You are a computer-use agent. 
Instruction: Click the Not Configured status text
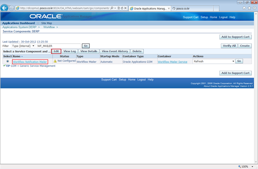click(67, 61)
